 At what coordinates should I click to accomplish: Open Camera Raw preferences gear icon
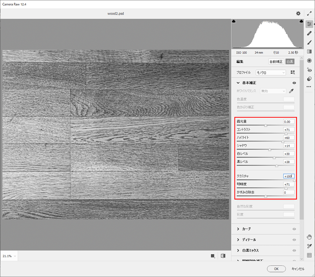298,13
